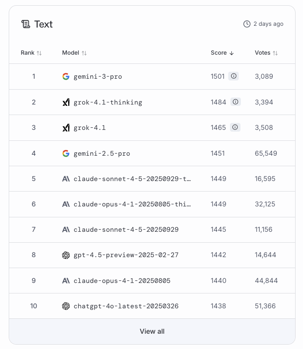
Task: Click rank number 10
Action: pyautogui.click(x=34, y=306)
